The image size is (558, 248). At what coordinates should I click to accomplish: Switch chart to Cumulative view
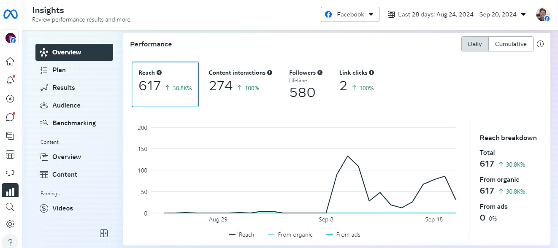(x=511, y=44)
